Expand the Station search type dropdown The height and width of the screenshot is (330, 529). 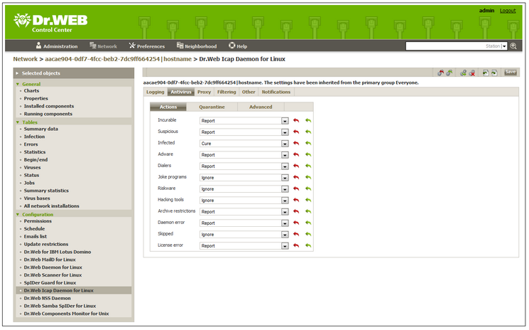(x=504, y=46)
